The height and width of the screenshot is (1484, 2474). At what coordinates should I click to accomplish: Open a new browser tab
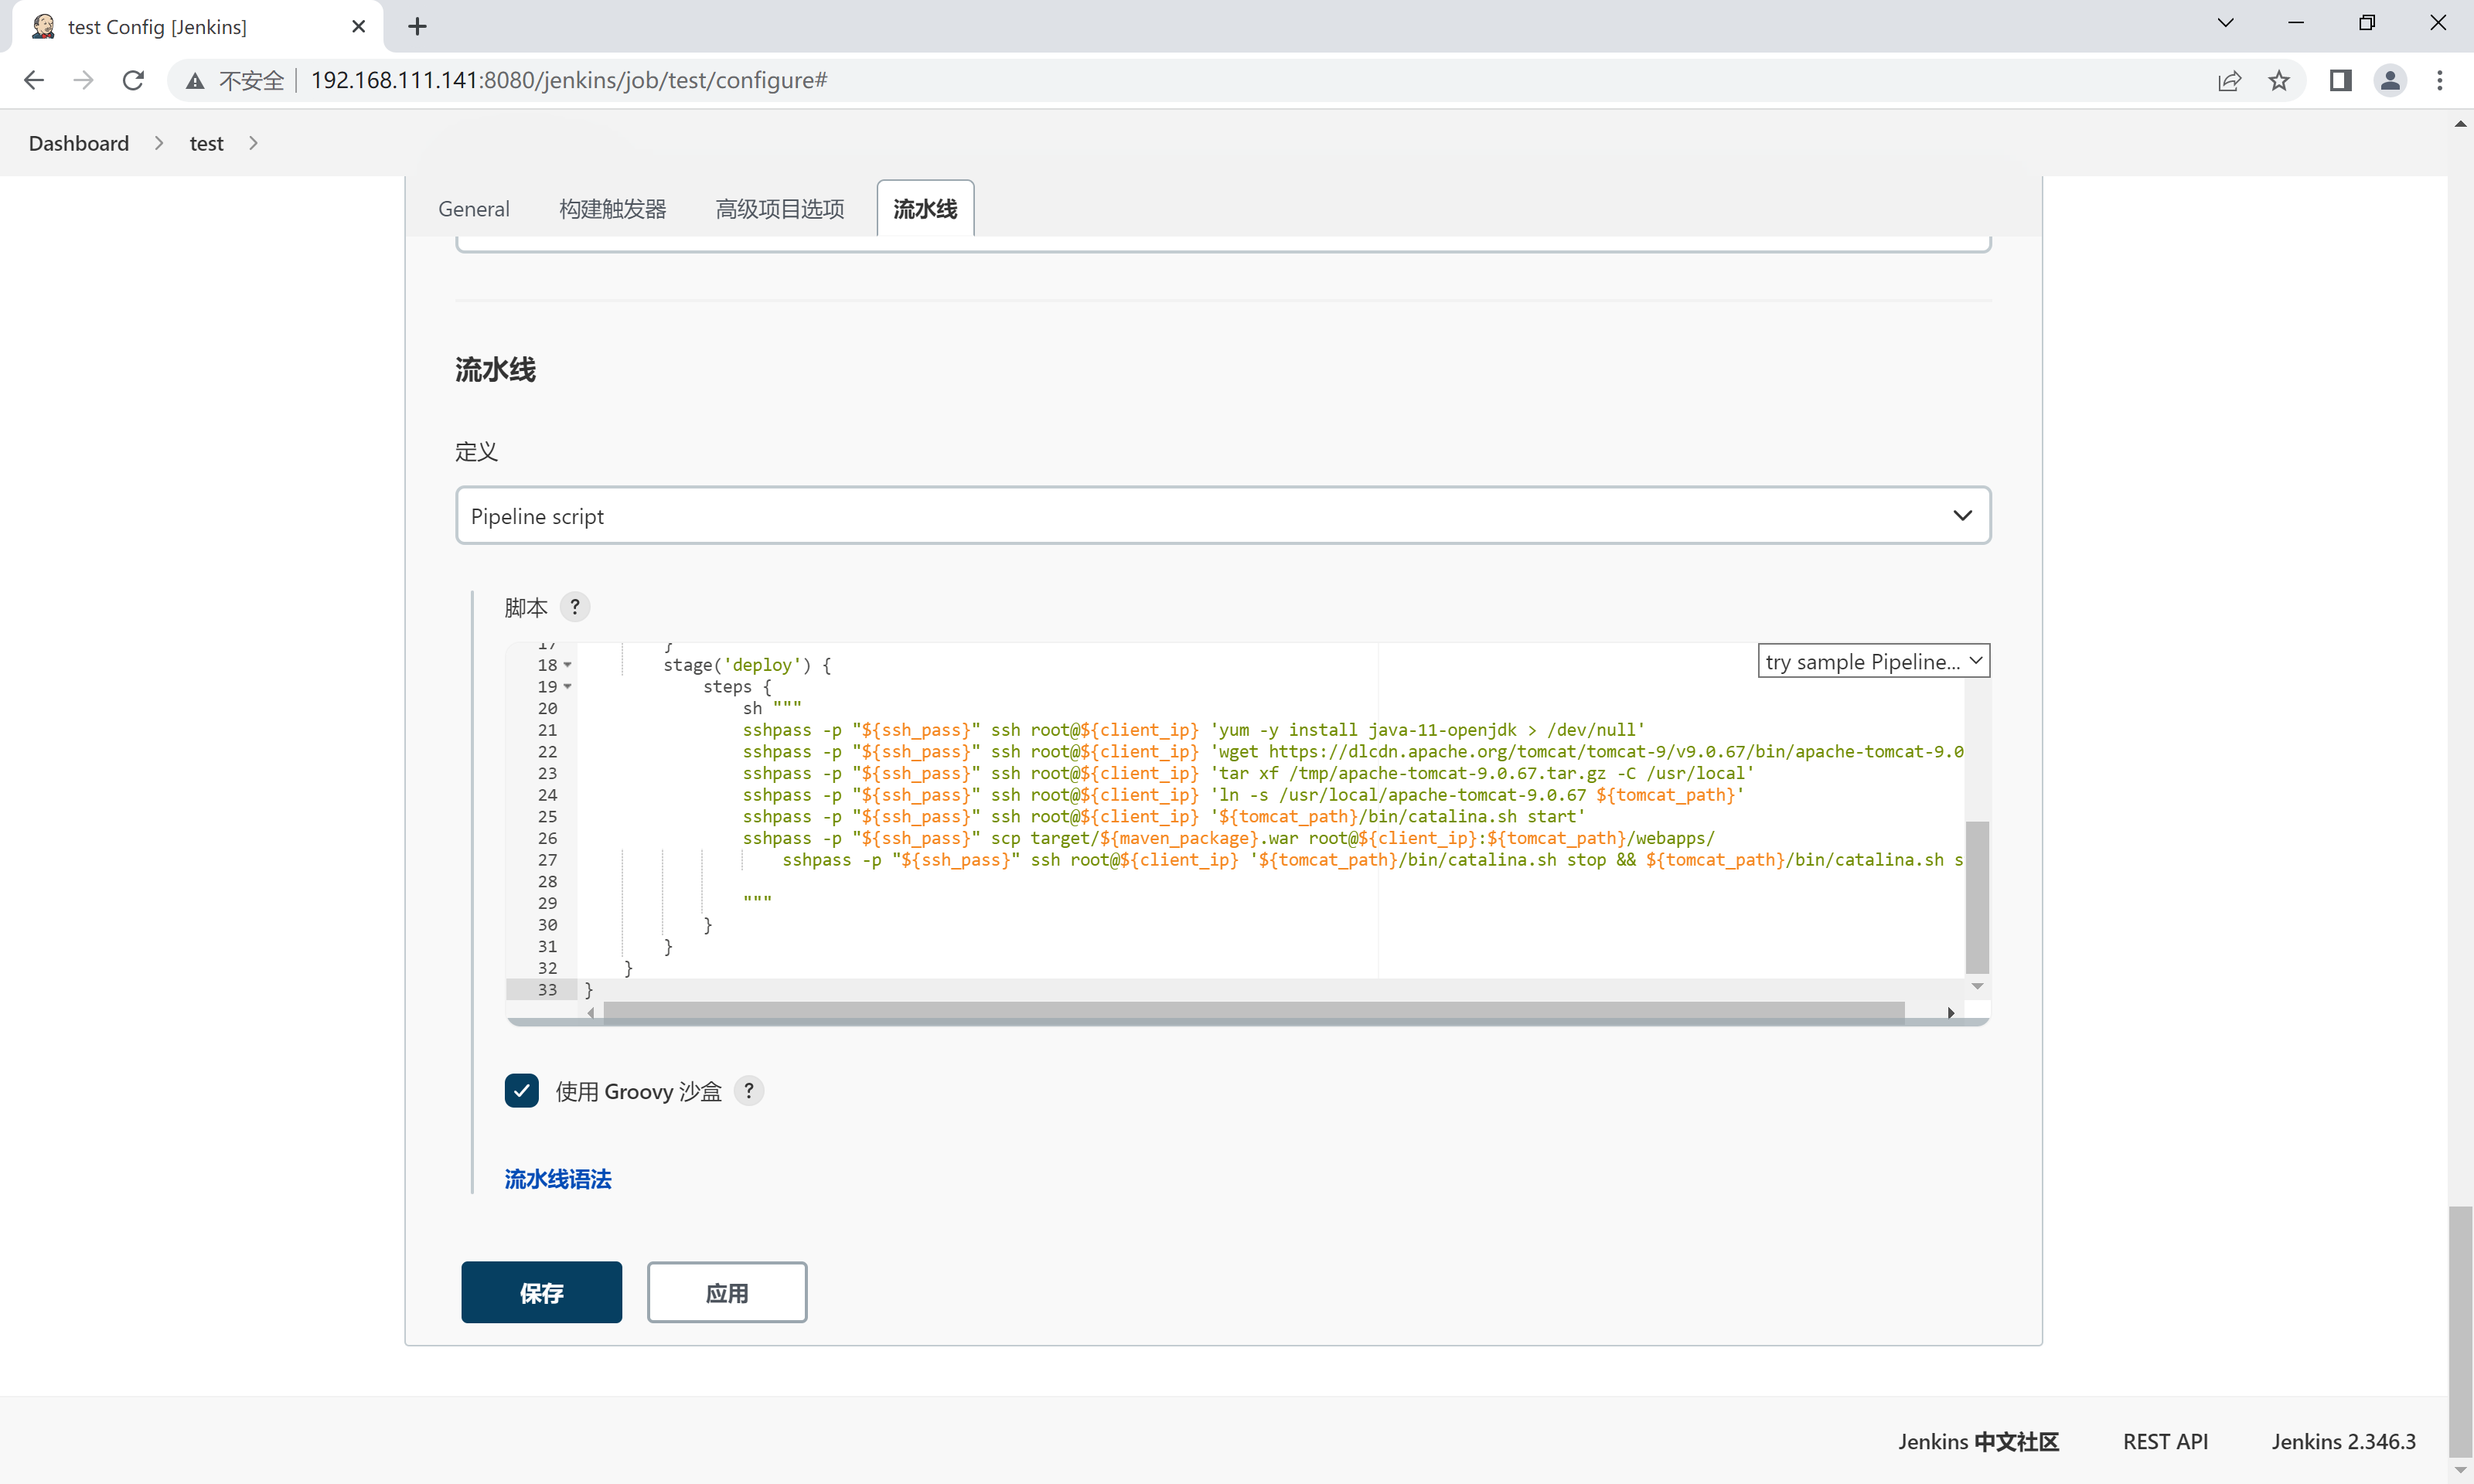point(418,26)
